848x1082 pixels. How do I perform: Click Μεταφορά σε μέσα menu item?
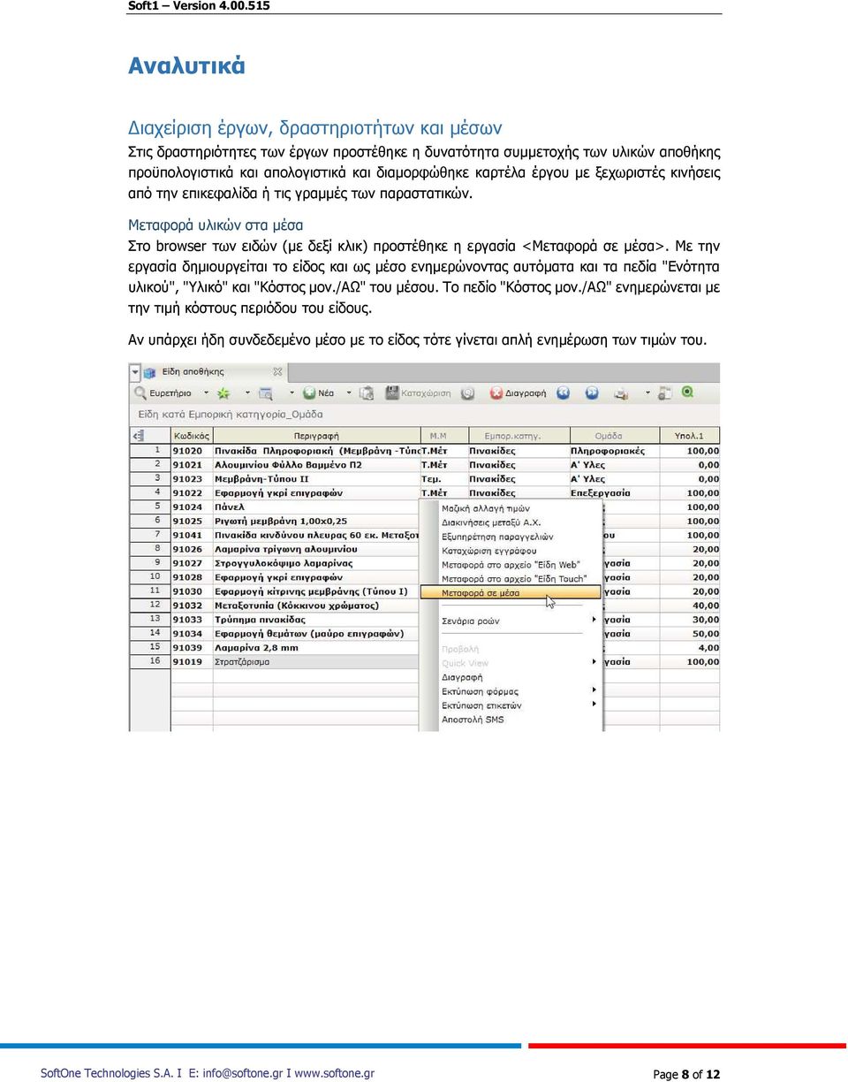click(510, 593)
